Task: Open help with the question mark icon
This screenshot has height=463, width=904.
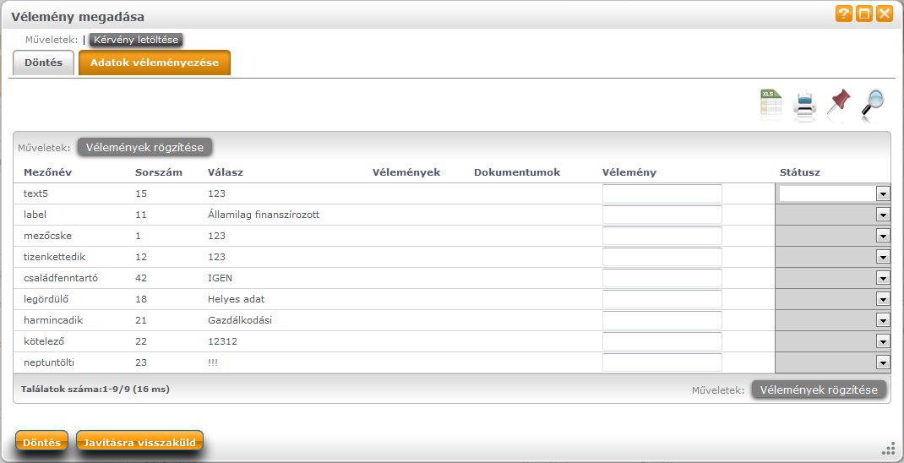Action: pos(843,14)
